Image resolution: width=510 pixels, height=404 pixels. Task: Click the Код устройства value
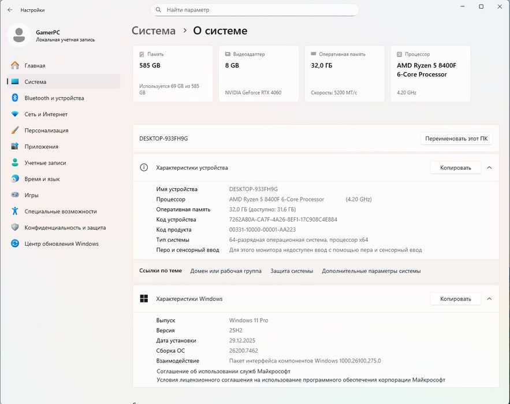pos(283,219)
